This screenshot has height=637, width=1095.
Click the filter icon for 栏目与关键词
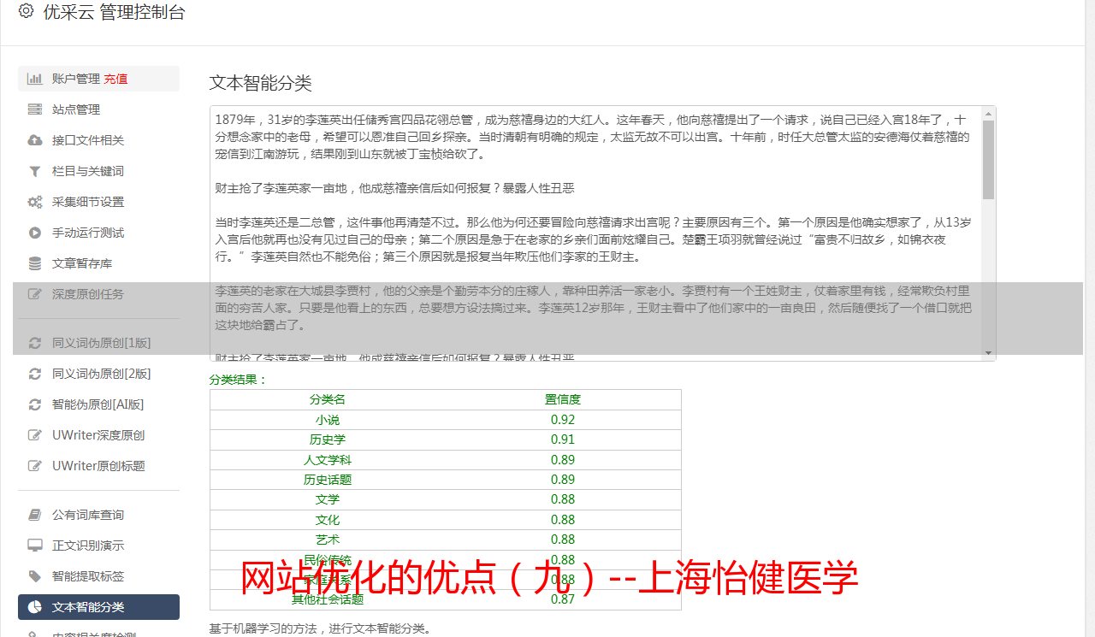35,171
